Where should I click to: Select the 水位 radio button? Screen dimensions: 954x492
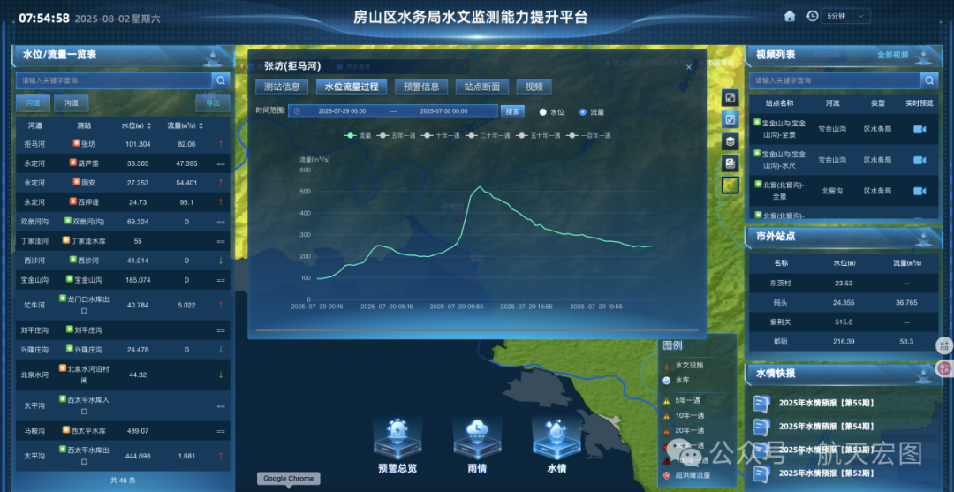point(543,112)
